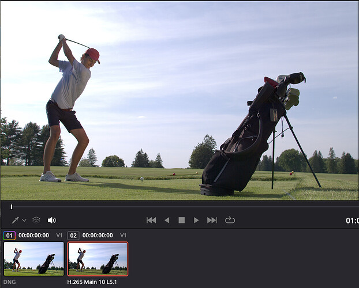Screen dimensions: 359x288
Task: Stop playback
Action: coord(182,220)
